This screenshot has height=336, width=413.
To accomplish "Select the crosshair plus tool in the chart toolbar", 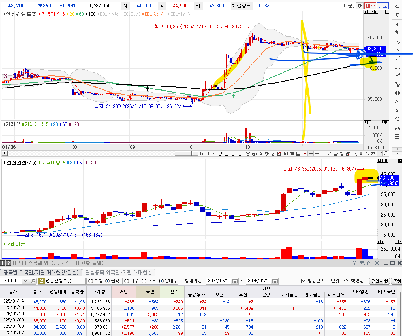I will pos(311,153).
